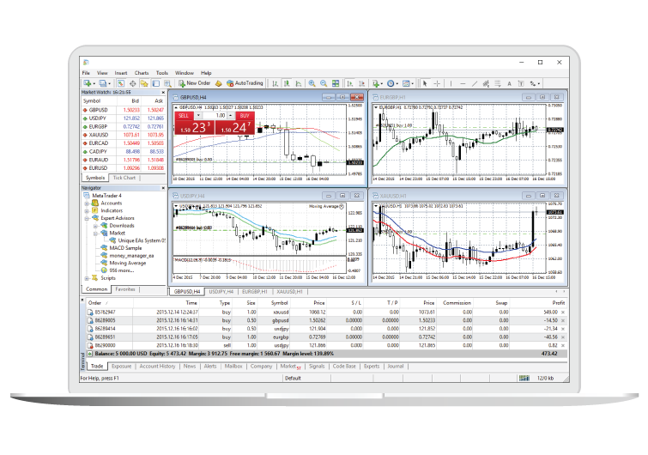This screenshot has width=648, height=455.
Task: Select the crosshair tool in toolbar
Action: [437, 83]
